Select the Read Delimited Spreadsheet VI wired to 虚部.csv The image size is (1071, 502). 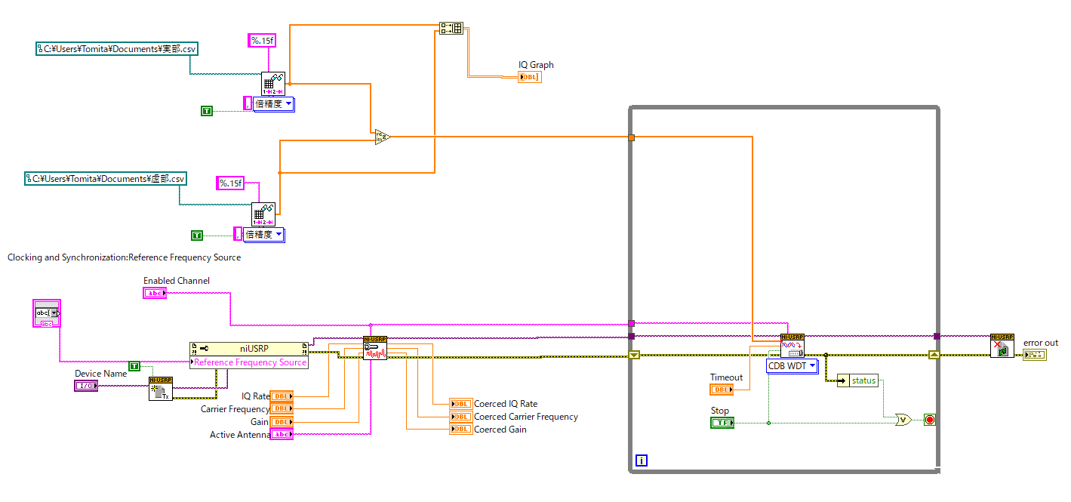(263, 214)
